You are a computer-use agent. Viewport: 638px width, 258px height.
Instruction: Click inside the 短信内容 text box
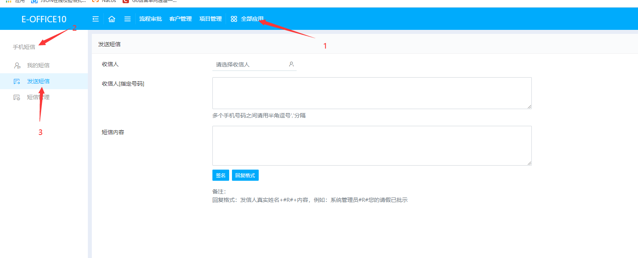pos(372,146)
